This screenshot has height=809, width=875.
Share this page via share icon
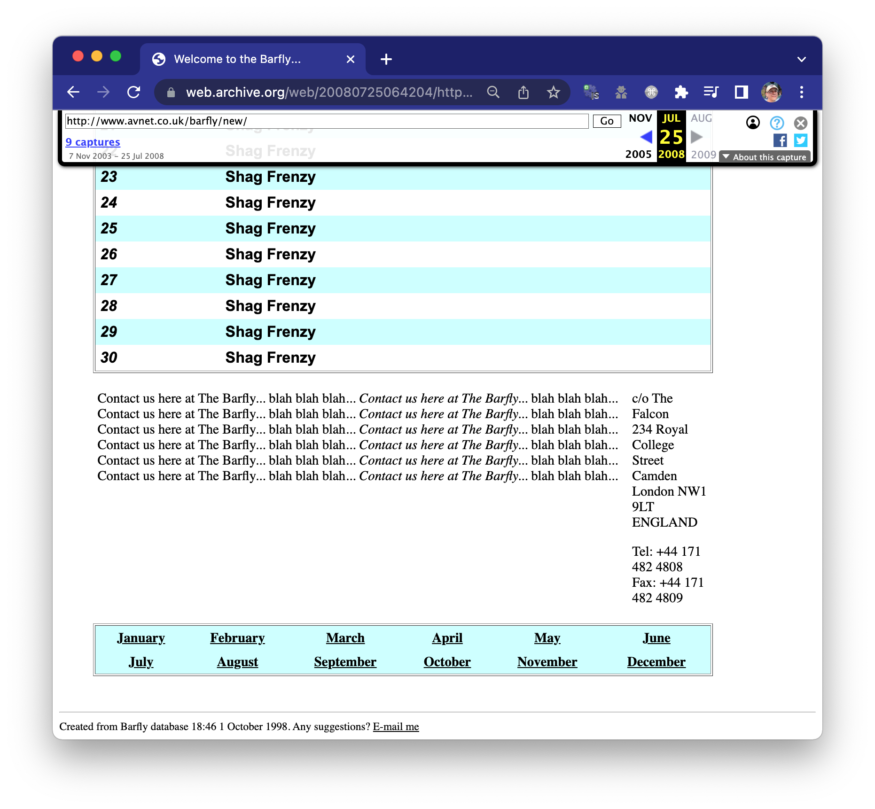point(523,92)
